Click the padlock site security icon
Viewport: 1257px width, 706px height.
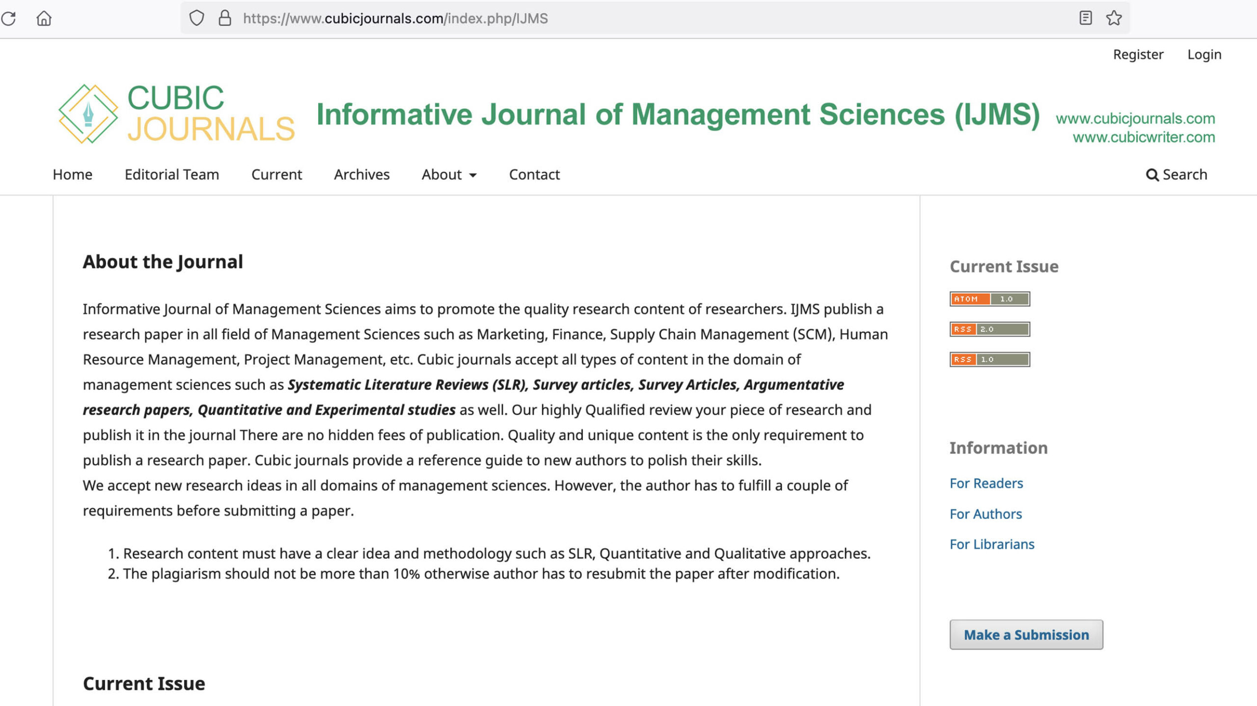pos(225,18)
